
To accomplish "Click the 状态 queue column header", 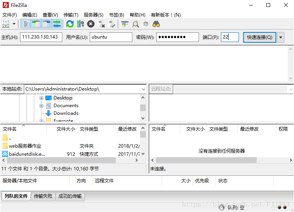I will [244, 181].
